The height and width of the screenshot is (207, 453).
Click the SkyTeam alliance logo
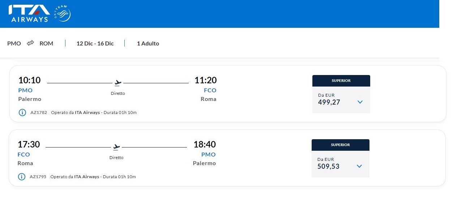coord(63,14)
